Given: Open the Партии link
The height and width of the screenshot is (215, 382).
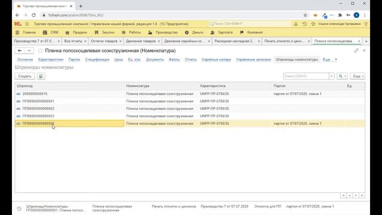Looking at the screenshot, I should pyautogui.click(x=74, y=60).
